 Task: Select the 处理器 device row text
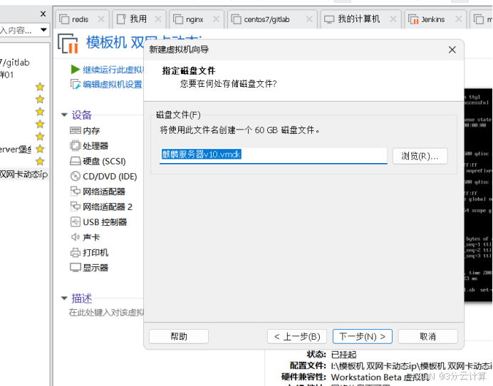click(x=95, y=146)
